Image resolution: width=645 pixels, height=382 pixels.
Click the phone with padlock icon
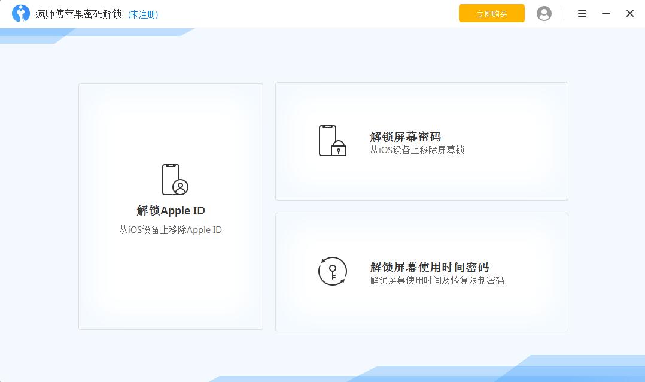click(x=332, y=141)
